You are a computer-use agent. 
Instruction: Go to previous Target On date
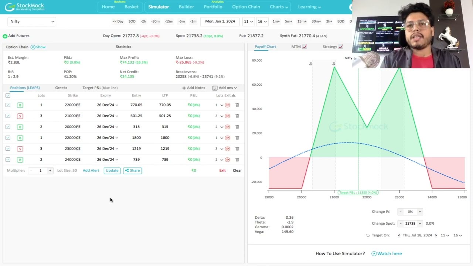point(399,235)
